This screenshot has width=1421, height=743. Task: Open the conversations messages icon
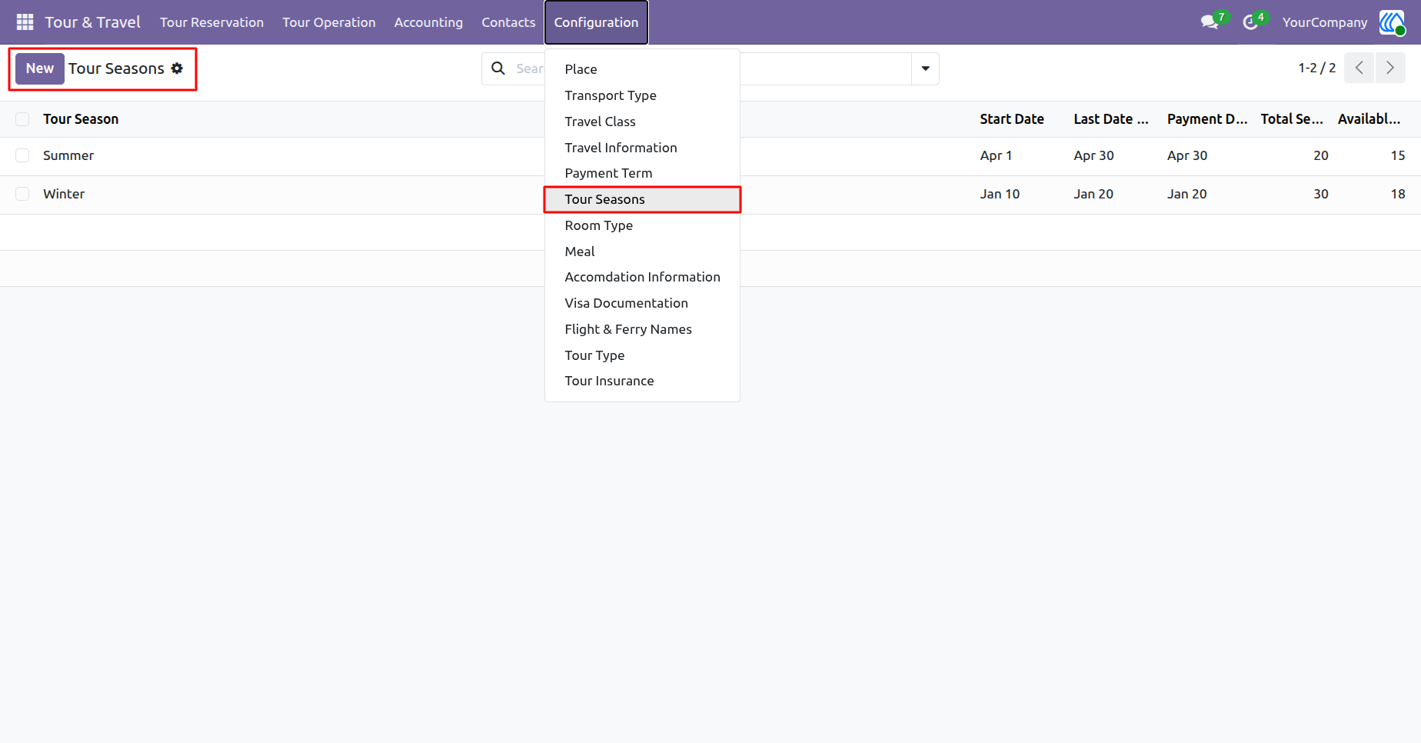tap(1210, 22)
